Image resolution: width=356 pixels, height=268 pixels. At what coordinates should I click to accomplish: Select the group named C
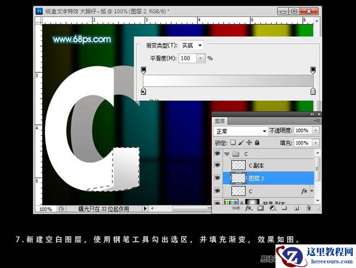268,154
